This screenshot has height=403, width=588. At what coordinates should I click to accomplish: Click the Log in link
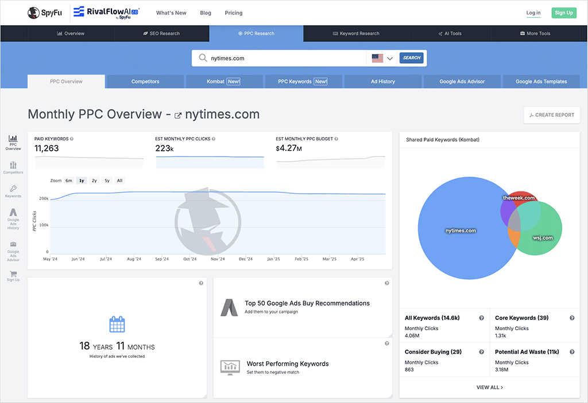(x=533, y=13)
